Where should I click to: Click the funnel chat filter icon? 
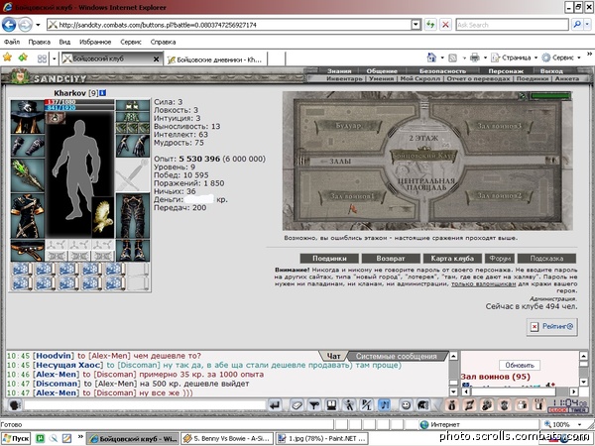[x=313, y=405]
